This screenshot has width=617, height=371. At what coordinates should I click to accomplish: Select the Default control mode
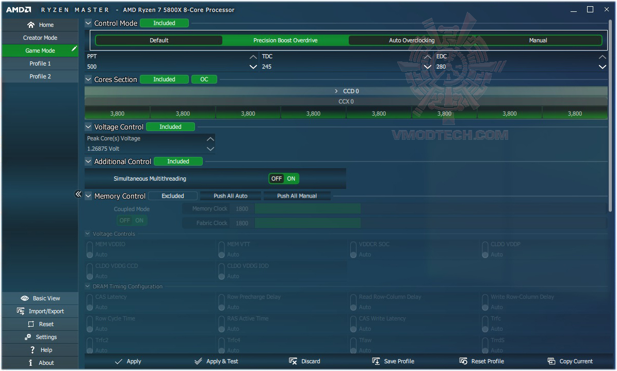tap(159, 40)
